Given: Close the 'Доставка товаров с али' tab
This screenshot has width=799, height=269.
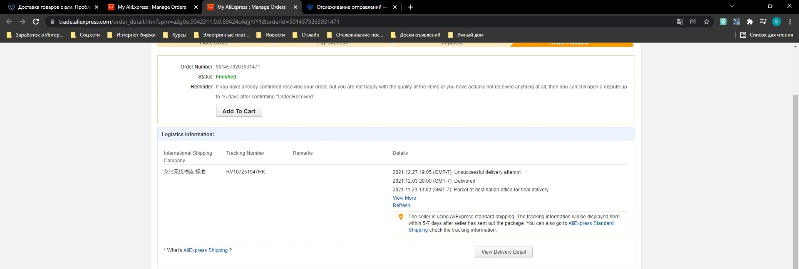Looking at the screenshot, I should [97, 7].
